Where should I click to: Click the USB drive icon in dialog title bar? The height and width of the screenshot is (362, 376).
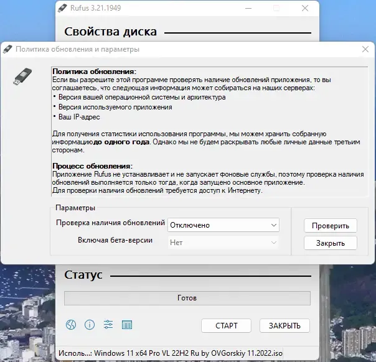7,49
